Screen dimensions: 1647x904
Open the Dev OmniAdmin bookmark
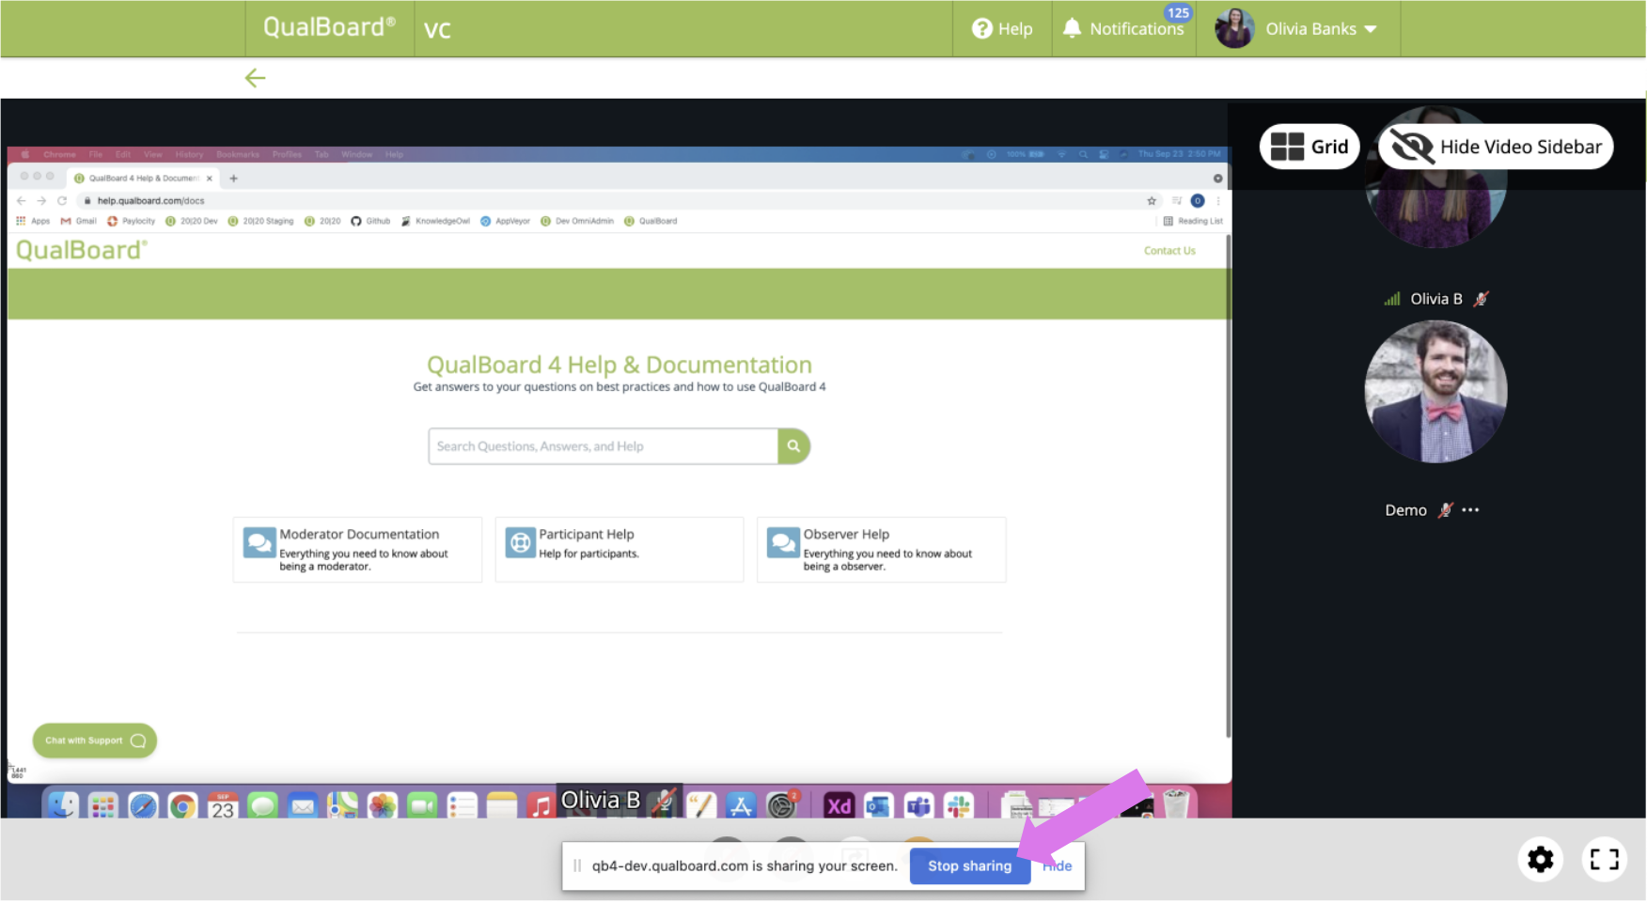(576, 221)
